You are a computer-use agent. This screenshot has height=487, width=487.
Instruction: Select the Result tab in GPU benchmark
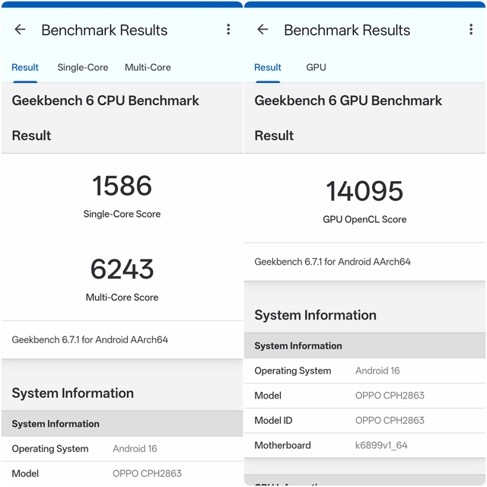(267, 68)
